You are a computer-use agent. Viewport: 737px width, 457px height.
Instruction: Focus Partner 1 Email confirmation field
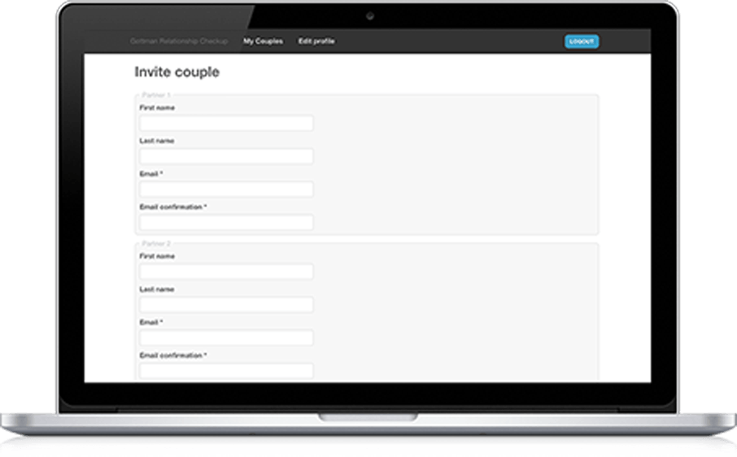(226, 222)
